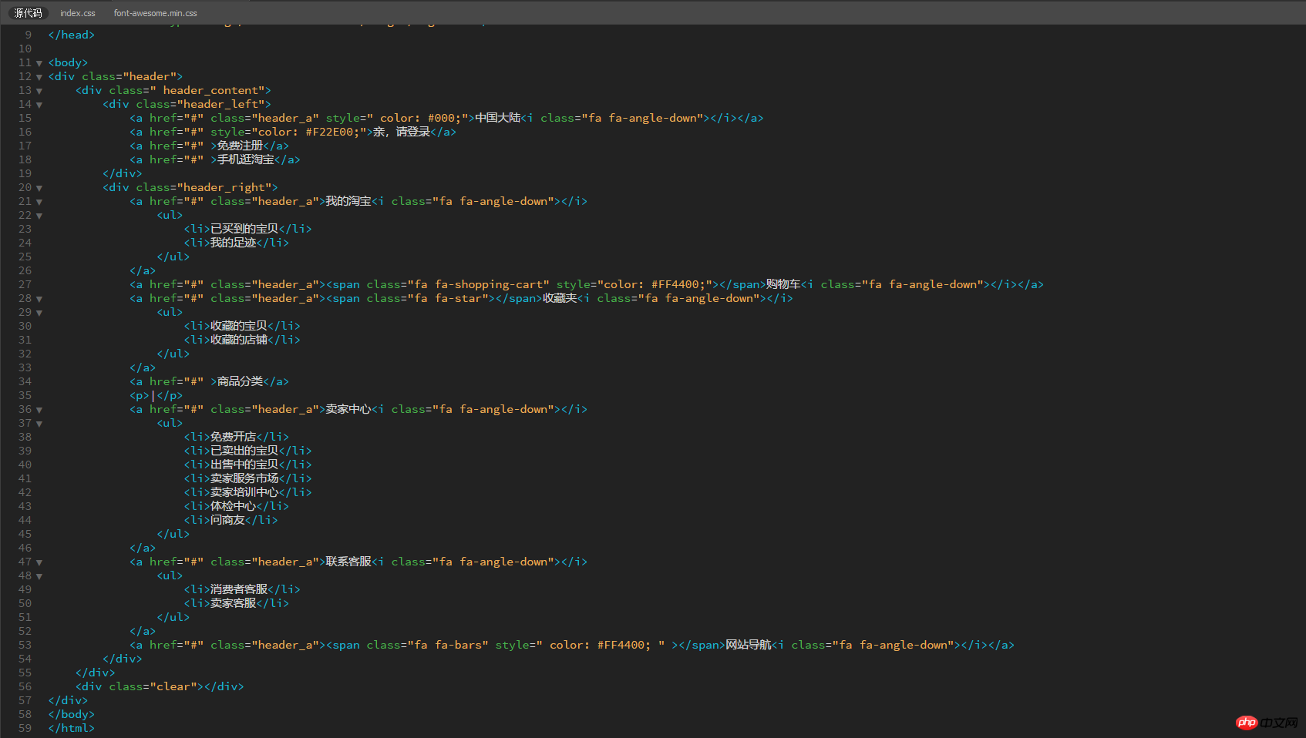Collapse the 我的淘宝 anchor fold on line 21

point(39,202)
